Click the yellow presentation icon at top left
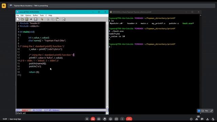Image resolution: width=217 pixels, height=122 pixels. point(4,6)
